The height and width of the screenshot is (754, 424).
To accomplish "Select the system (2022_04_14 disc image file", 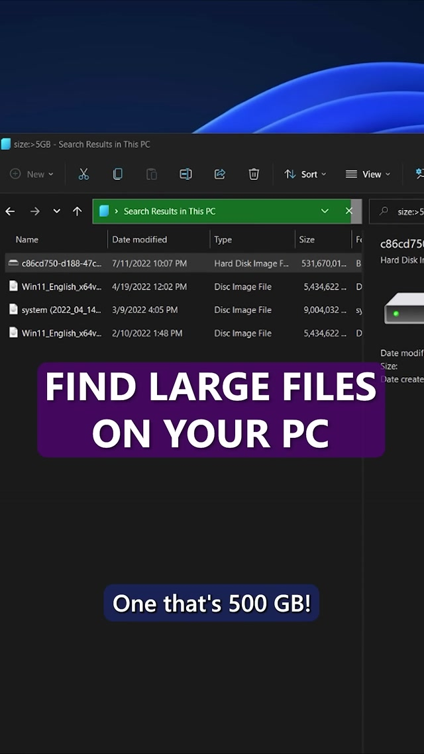I will 61,310.
